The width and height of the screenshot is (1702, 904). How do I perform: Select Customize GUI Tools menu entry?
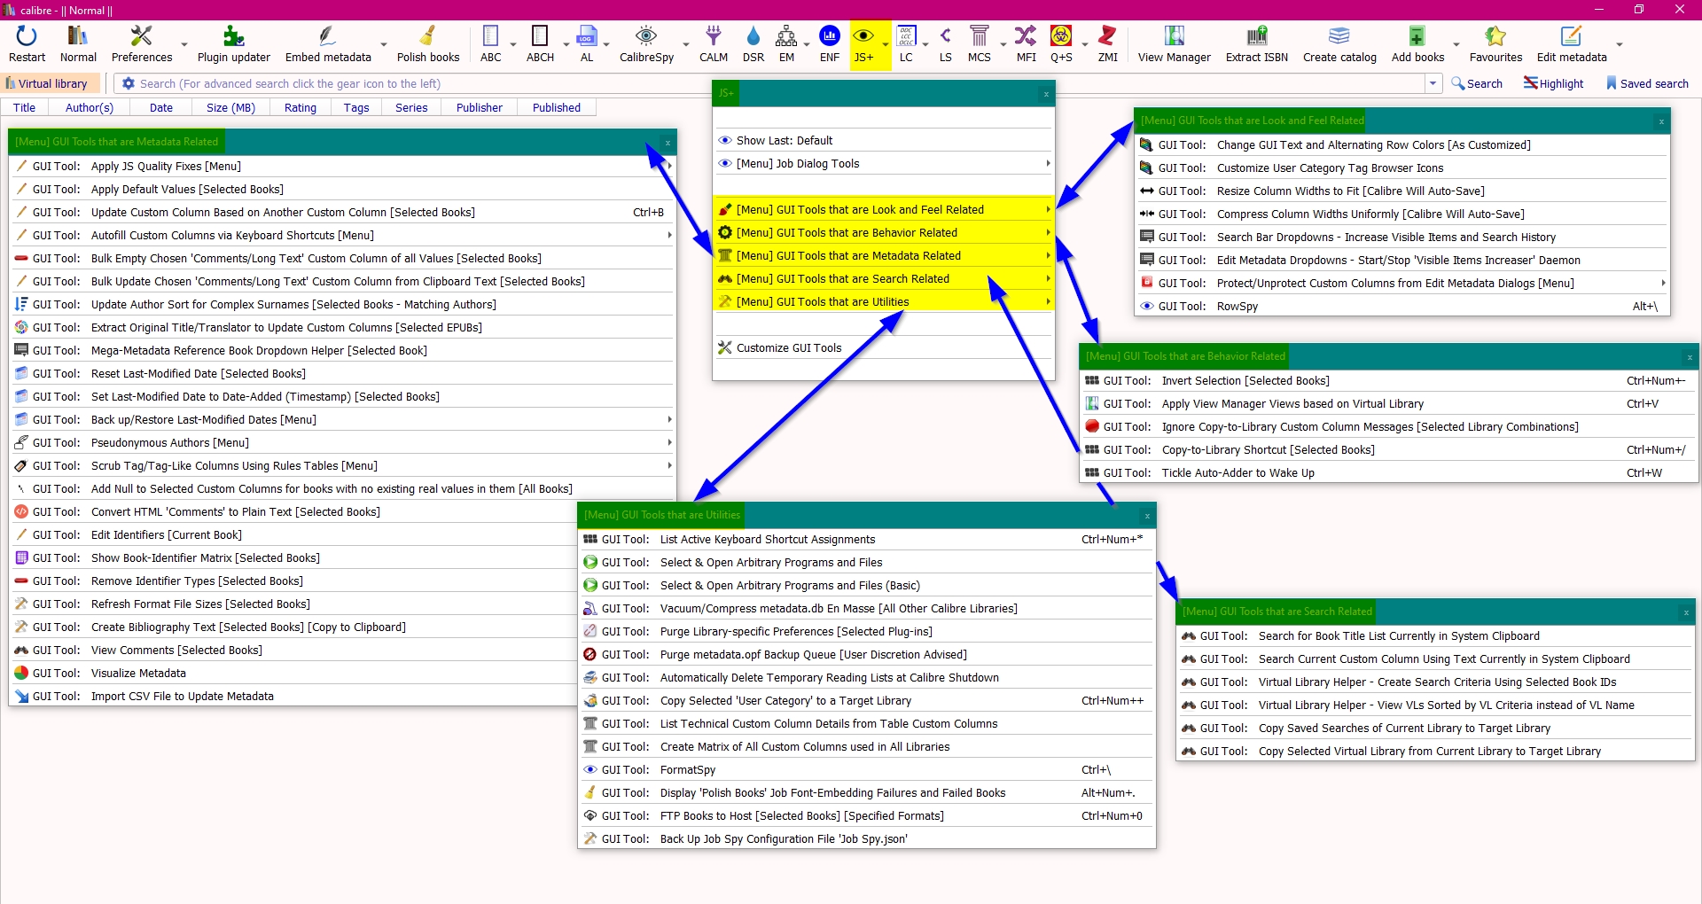[x=884, y=348]
